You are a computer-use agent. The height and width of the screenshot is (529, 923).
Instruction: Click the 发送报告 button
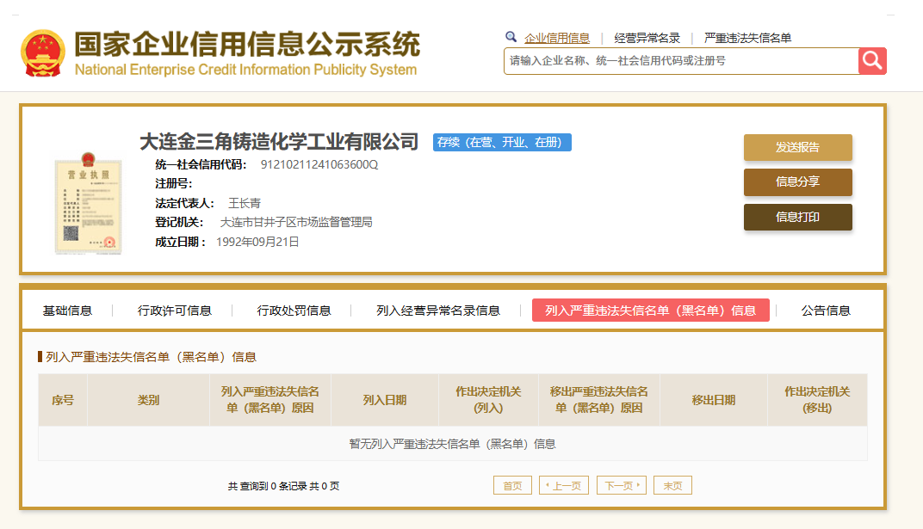pos(797,147)
